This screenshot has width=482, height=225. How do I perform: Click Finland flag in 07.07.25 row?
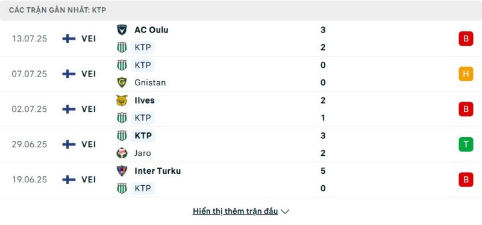[69, 74]
